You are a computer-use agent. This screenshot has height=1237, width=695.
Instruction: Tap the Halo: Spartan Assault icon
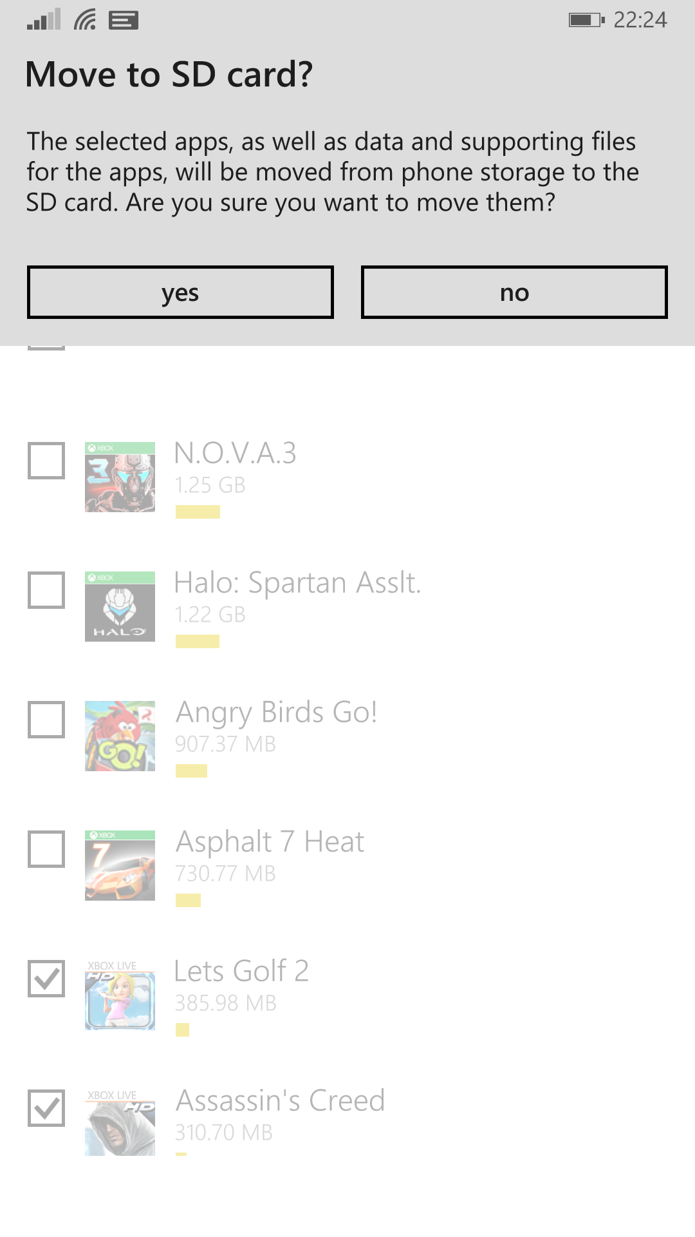(x=120, y=606)
